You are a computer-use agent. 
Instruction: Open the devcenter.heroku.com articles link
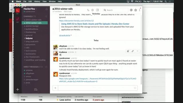pyautogui.click(x=76, y=21)
